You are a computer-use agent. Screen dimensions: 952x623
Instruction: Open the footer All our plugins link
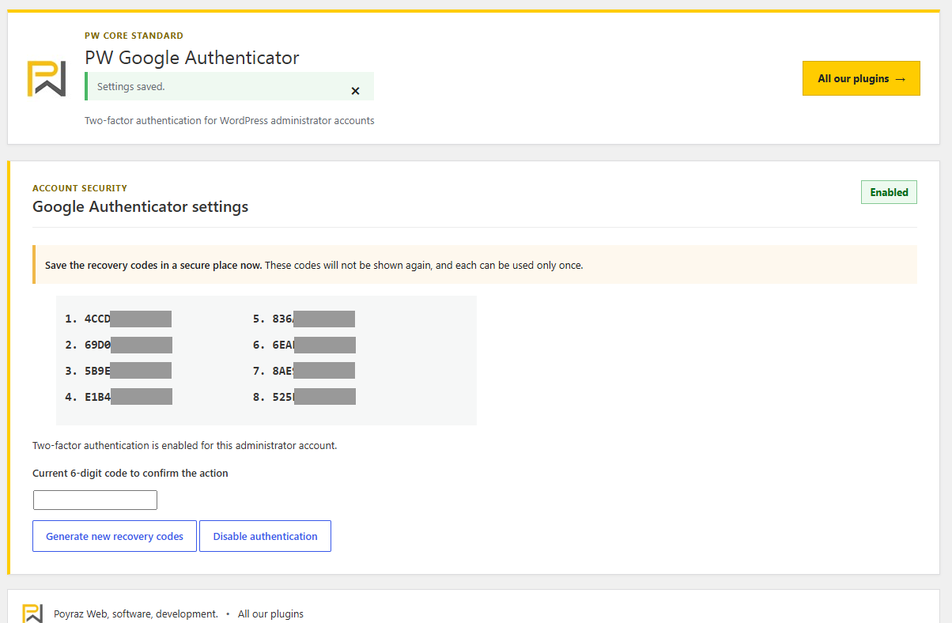pyautogui.click(x=270, y=614)
